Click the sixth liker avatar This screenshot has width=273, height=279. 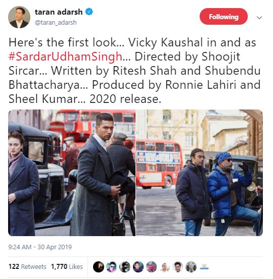165,267
